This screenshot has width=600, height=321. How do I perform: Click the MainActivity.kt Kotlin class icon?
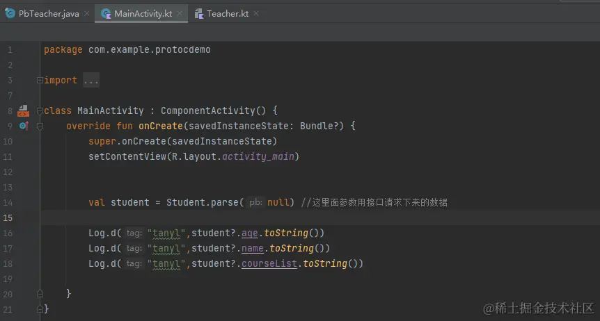click(x=106, y=14)
